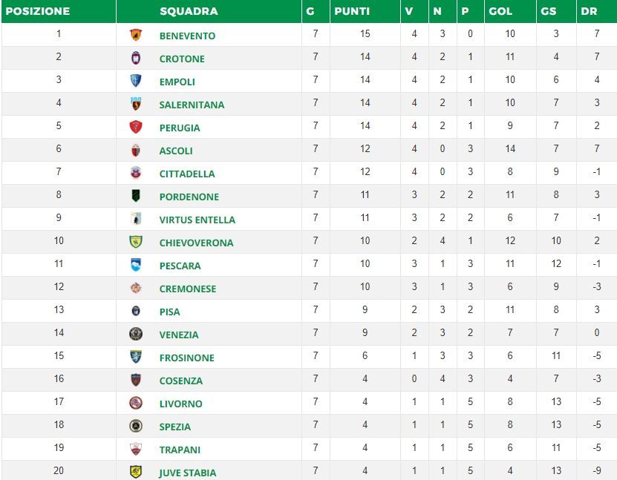Click the Spezia circular logo

(x=136, y=426)
